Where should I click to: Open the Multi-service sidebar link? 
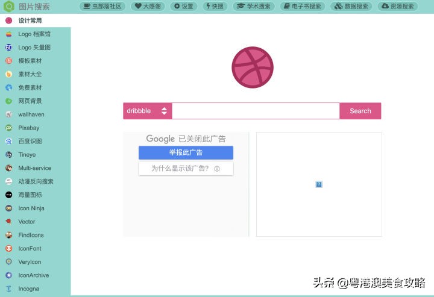[36, 168]
